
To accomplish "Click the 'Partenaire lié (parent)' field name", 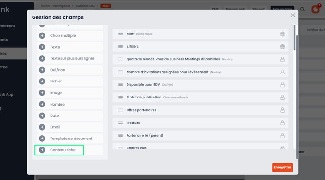I will tap(145, 135).
